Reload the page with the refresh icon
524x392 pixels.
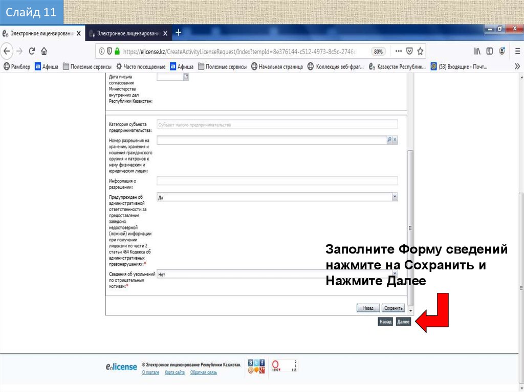click(x=32, y=51)
